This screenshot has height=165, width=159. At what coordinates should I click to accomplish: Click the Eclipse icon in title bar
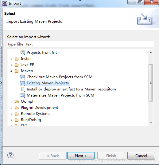tap(5, 3)
